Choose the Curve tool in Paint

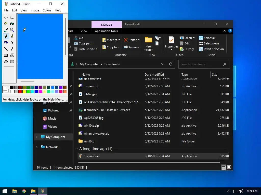coord(12,49)
